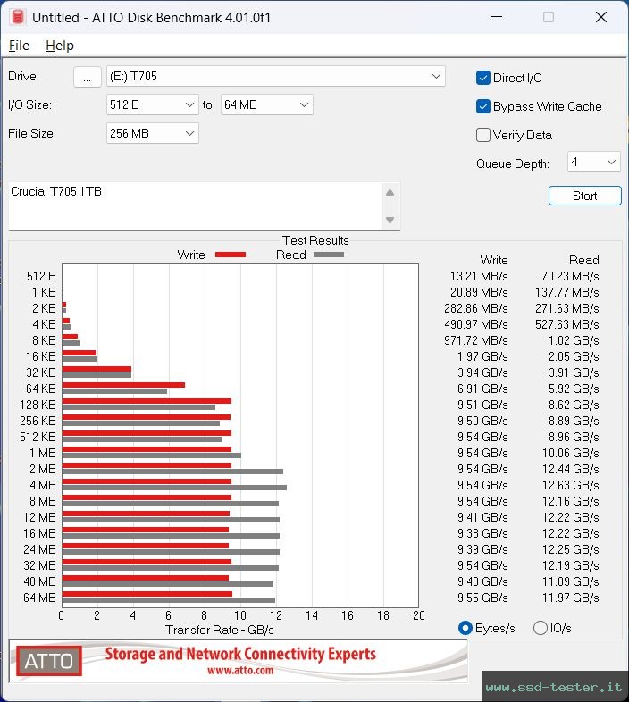629x702 pixels.
Task: Click in the Crucial T705 1TB description field
Action: click(x=195, y=206)
